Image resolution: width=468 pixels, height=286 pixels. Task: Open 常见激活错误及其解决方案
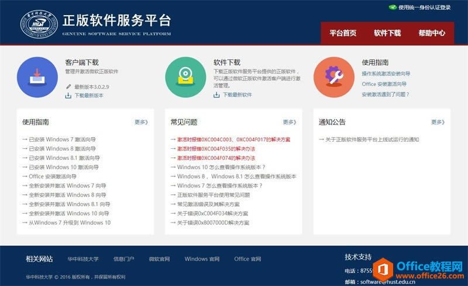208,204
